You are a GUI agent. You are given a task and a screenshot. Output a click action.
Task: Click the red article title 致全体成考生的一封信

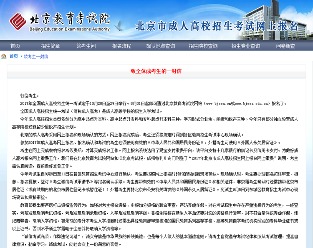tap(156, 71)
